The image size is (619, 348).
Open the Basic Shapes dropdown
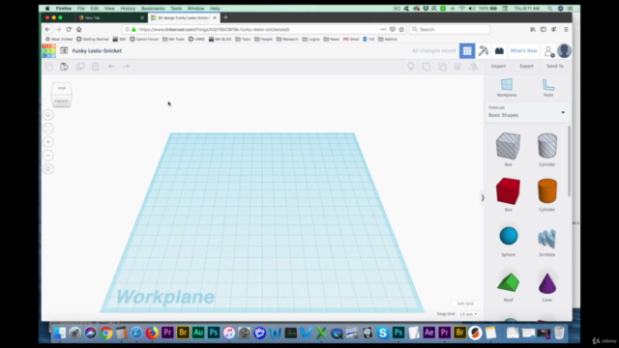(526, 112)
